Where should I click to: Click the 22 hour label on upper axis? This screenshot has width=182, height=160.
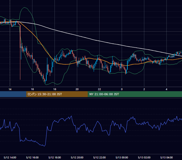[x=99, y=89]
